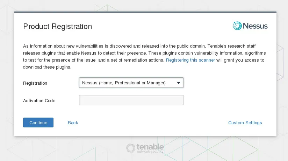Focus the Activation Code input field
This screenshot has height=161, width=288.
pyautogui.click(x=131, y=100)
